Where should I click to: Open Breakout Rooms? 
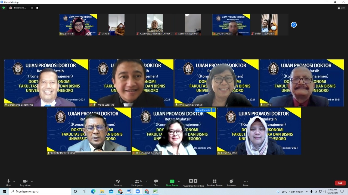215,183
